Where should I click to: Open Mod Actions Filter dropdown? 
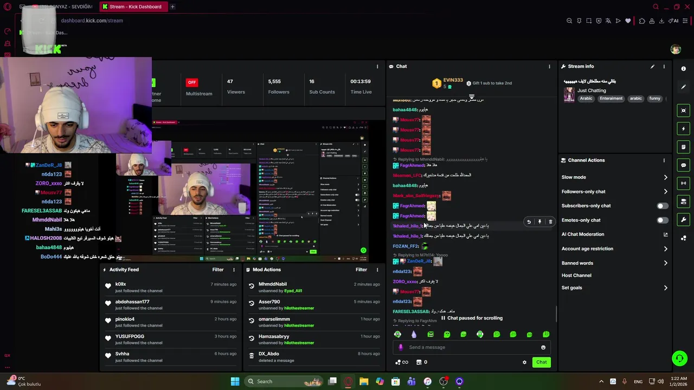(361, 270)
